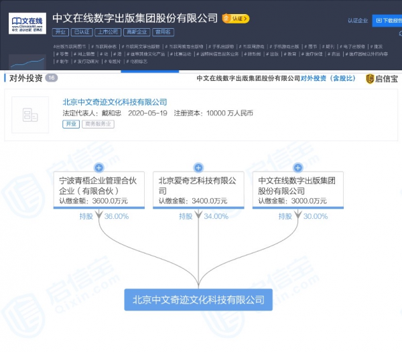Viewport: 402px width, 352px height.
Task: Click the #互联网游戏 hashtag
Action: coord(251,47)
